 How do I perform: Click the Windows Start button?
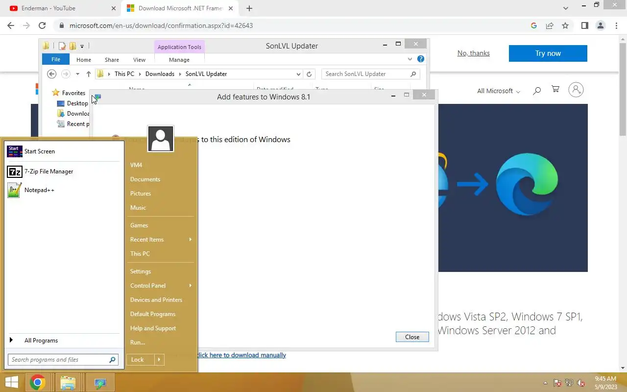click(x=12, y=382)
